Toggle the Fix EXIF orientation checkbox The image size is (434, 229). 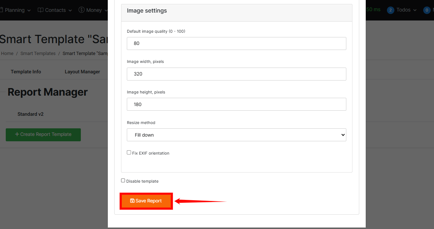129,152
